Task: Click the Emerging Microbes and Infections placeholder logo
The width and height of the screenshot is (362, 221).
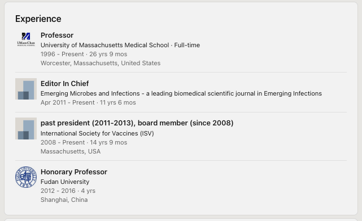Action: (26, 89)
